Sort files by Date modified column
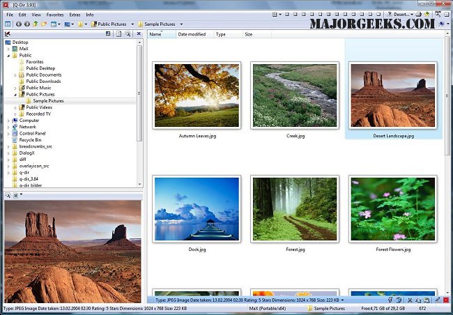The image size is (453, 315). [x=192, y=33]
